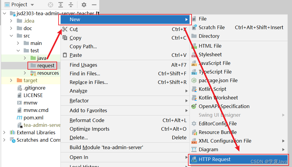Click the Scratches and Consoles icon
The height and width of the screenshot is (167, 292).
pyautogui.click(x=13, y=140)
